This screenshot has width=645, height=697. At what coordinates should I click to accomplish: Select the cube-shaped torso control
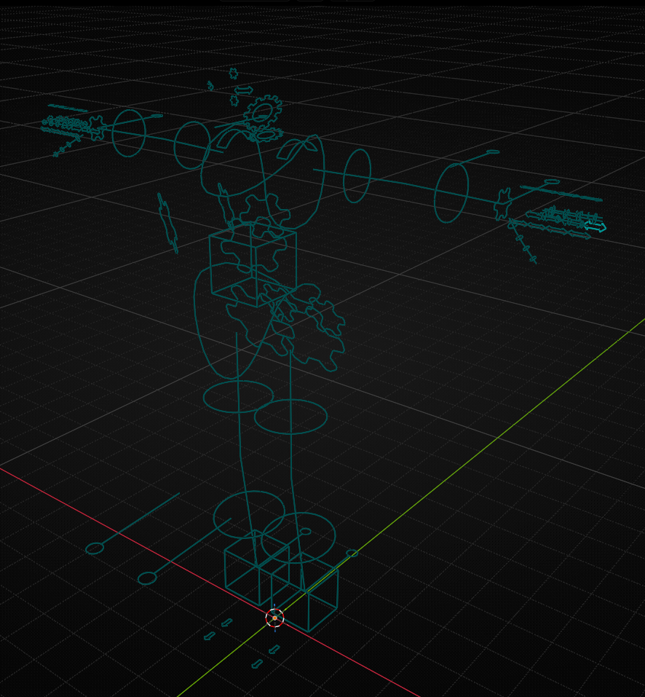[x=253, y=265]
